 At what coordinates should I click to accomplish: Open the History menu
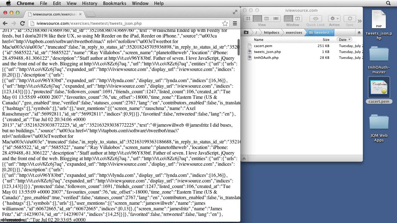point(90,3)
